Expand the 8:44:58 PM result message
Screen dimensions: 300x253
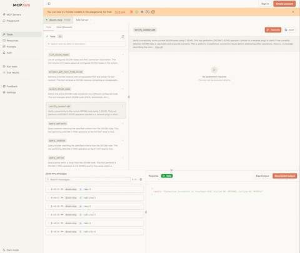pyautogui.click(x=94, y=206)
